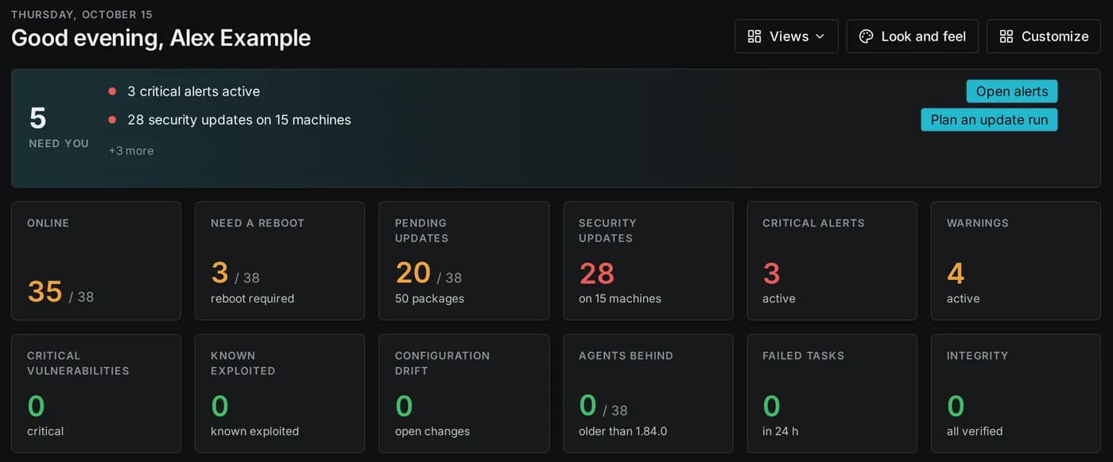Open the Critical Vulnerabilities card
This screenshot has width=1113, height=462.
(96, 394)
